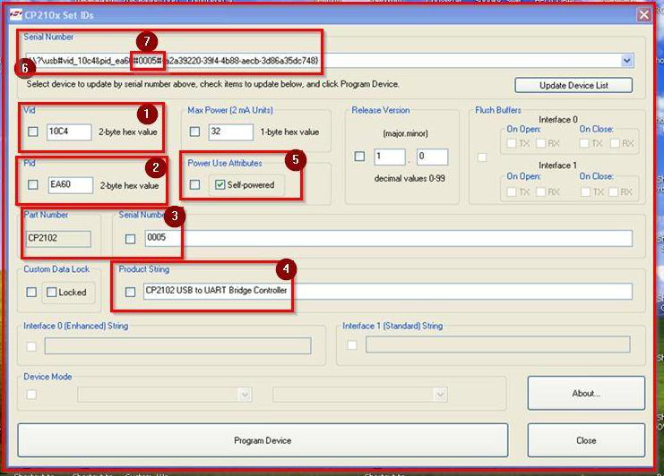Click the Pid field containing EA60
This screenshot has height=476, width=664.
pyautogui.click(x=70, y=185)
